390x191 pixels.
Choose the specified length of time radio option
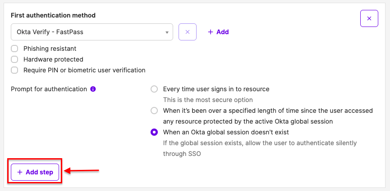point(154,111)
